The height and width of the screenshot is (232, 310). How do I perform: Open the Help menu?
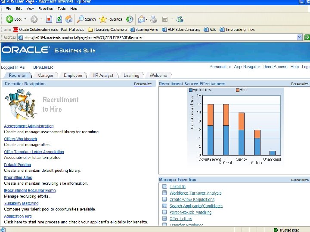tap(74, 9)
